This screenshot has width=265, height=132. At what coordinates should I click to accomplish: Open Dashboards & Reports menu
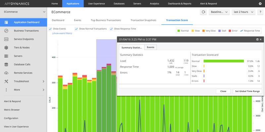[x=180, y=4]
